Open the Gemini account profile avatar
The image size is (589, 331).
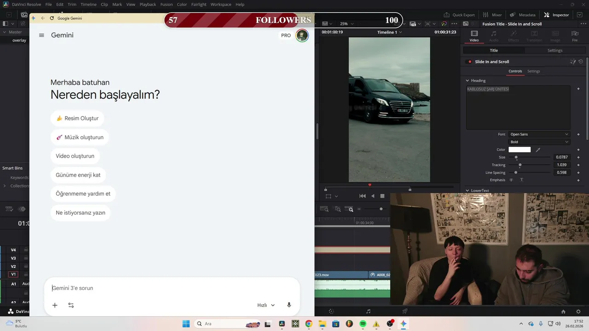[302, 35]
